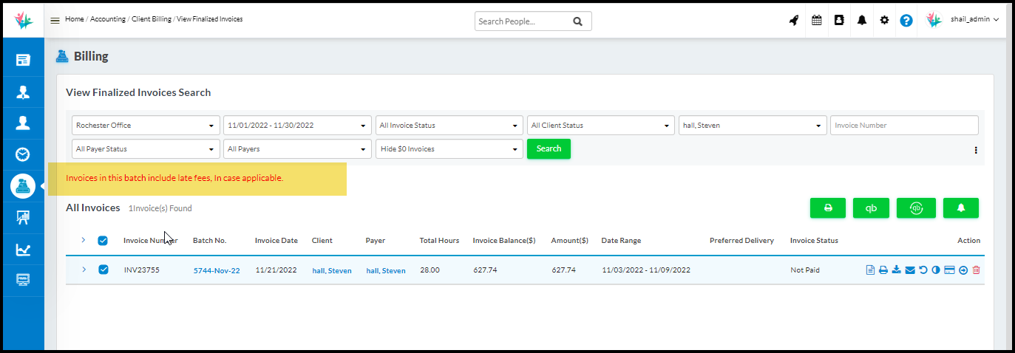The width and height of the screenshot is (1015, 353).
Task: Open the monitor sidebar icon
Action: click(23, 281)
